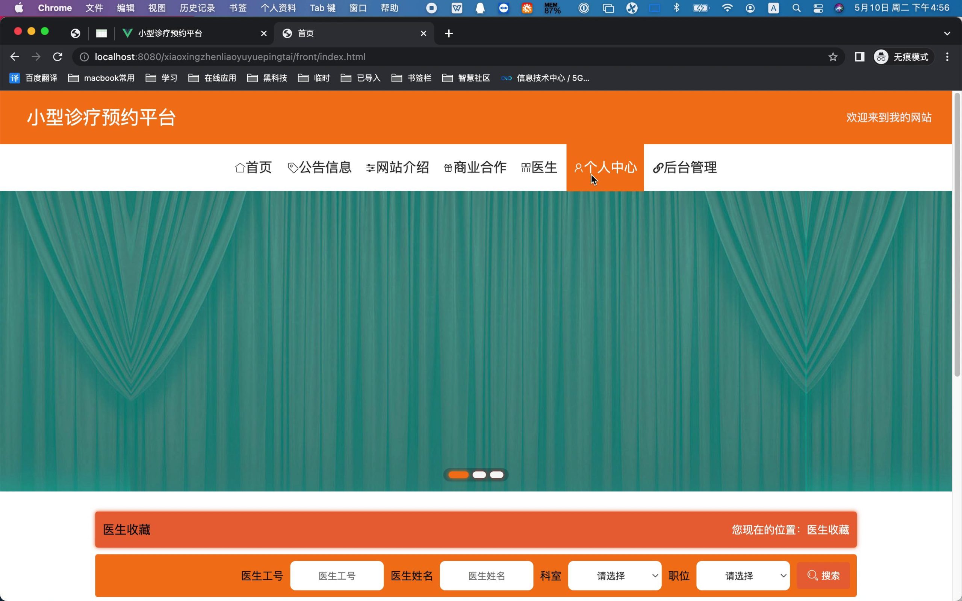The width and height of the screenshot is (962, 601).
Task: Open 公告信息 navigation item
Action: pos(320,168)
